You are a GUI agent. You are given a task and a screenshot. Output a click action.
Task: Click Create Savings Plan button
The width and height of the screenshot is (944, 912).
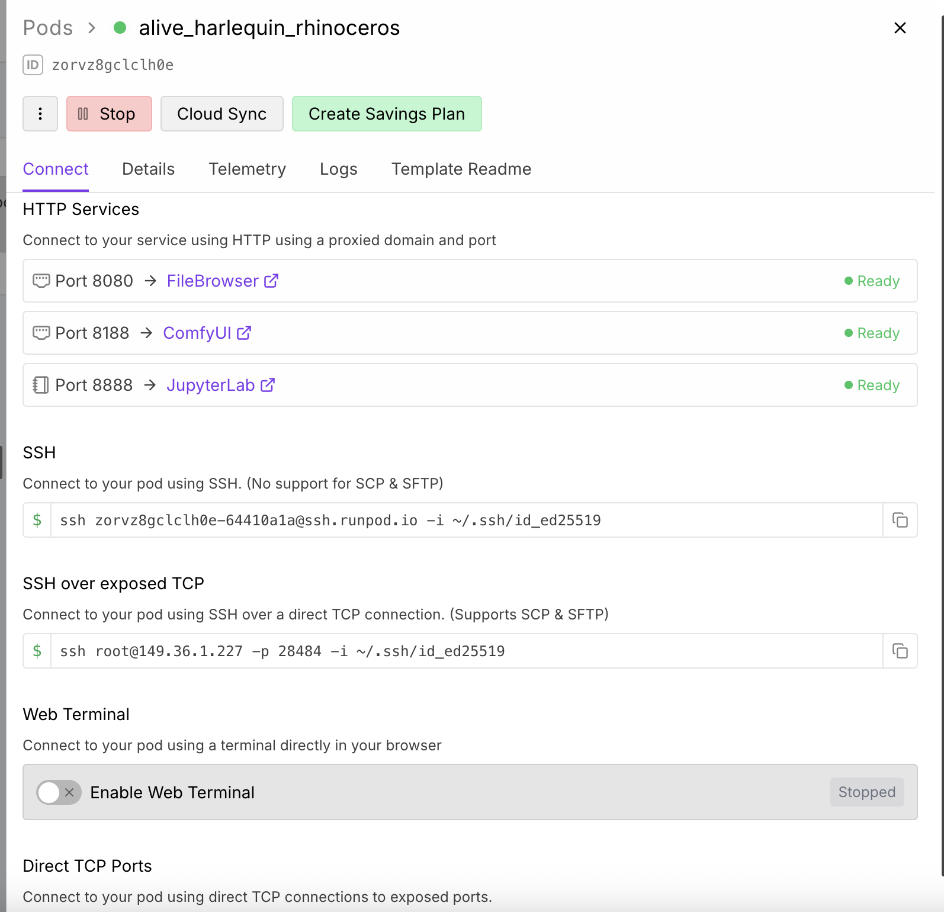(x=387, y=114)
